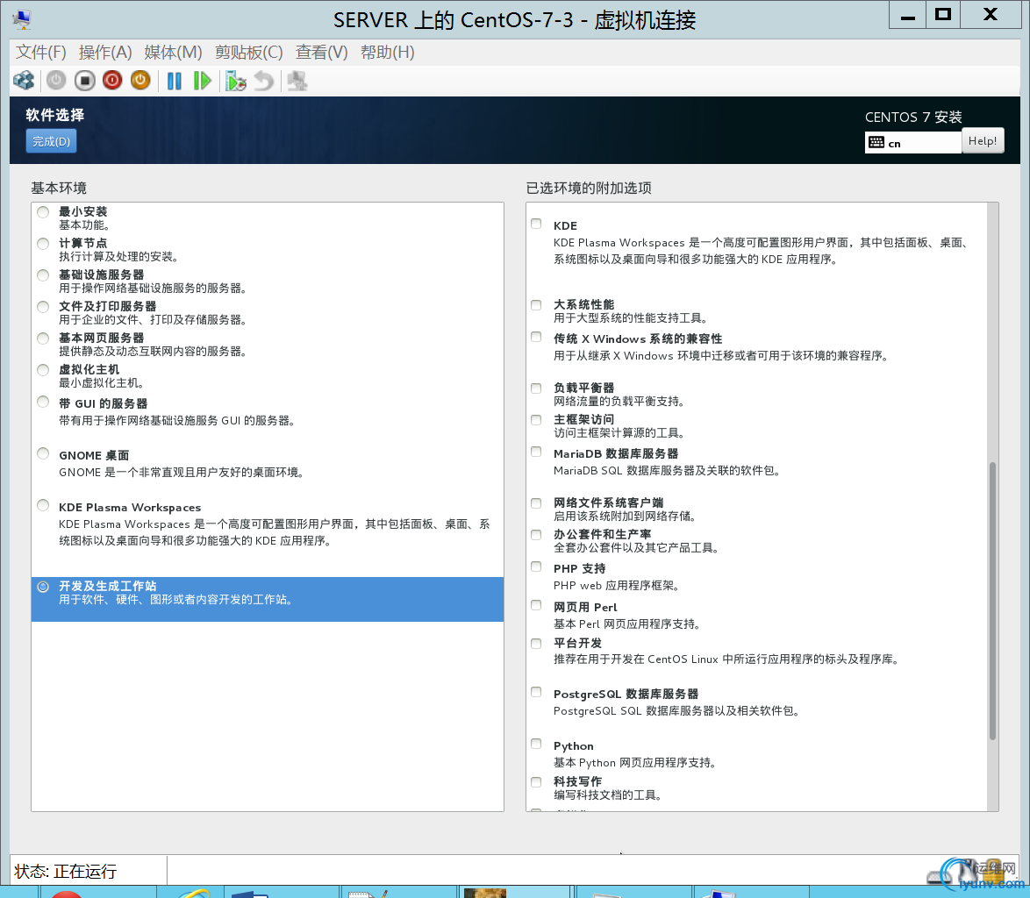Click the 完成(D) done button

[51, 141]
